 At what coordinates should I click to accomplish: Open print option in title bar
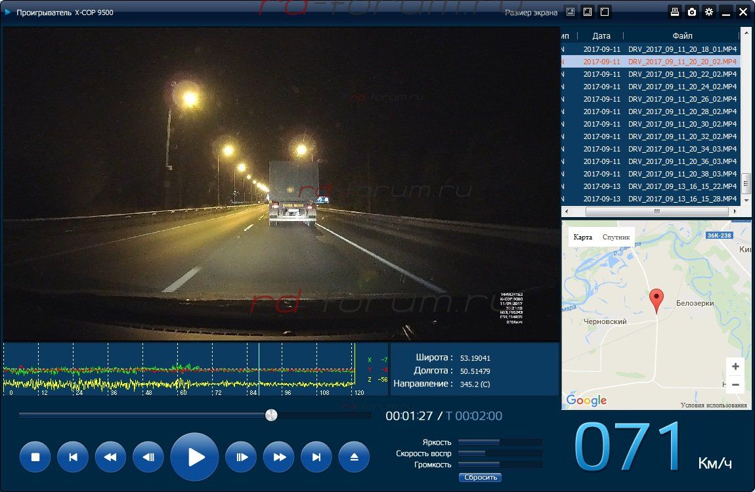(x=674, y=12)
